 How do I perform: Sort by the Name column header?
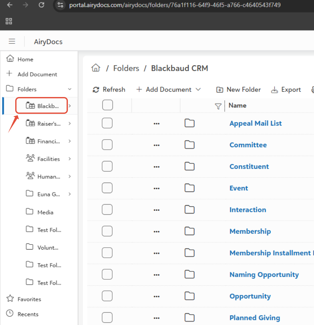pyautogui.click(x=238, y=105)
